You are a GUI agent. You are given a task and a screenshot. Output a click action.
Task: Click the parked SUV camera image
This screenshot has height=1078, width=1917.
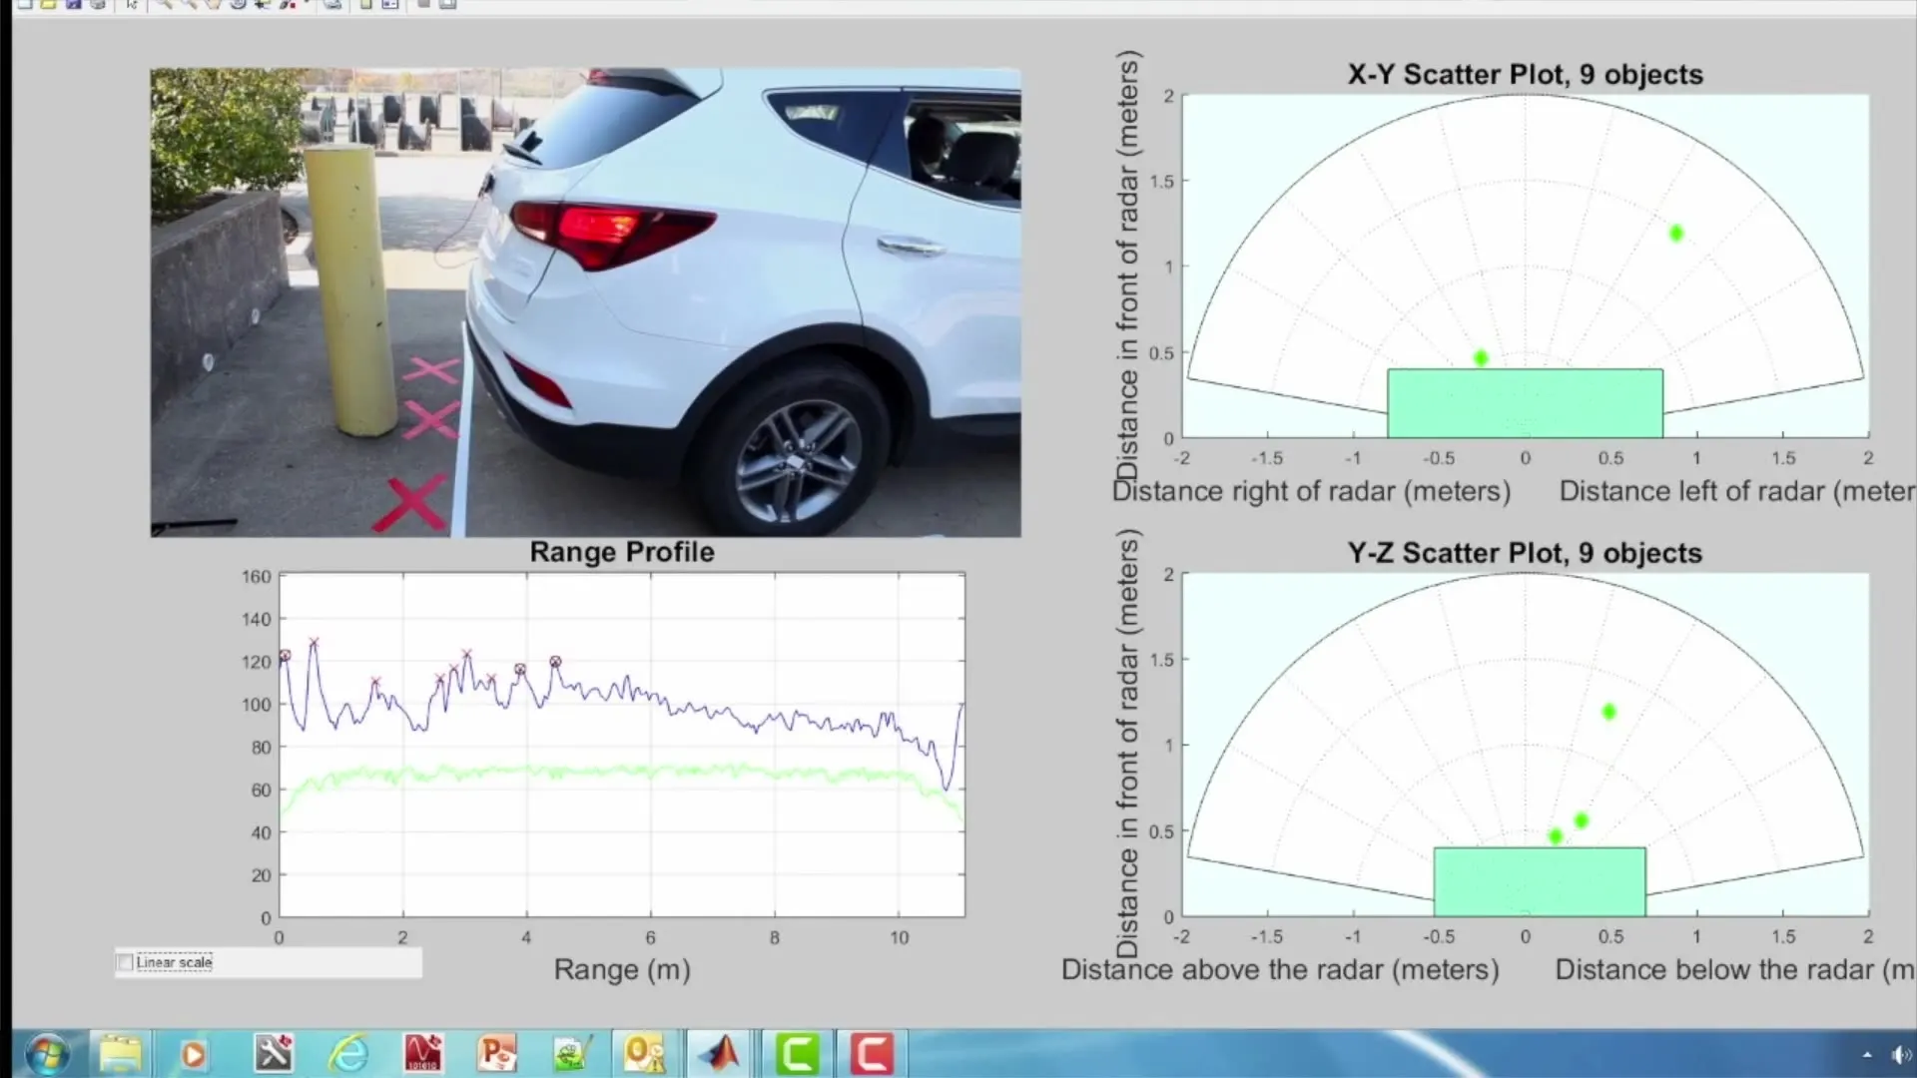coord(585,302)
